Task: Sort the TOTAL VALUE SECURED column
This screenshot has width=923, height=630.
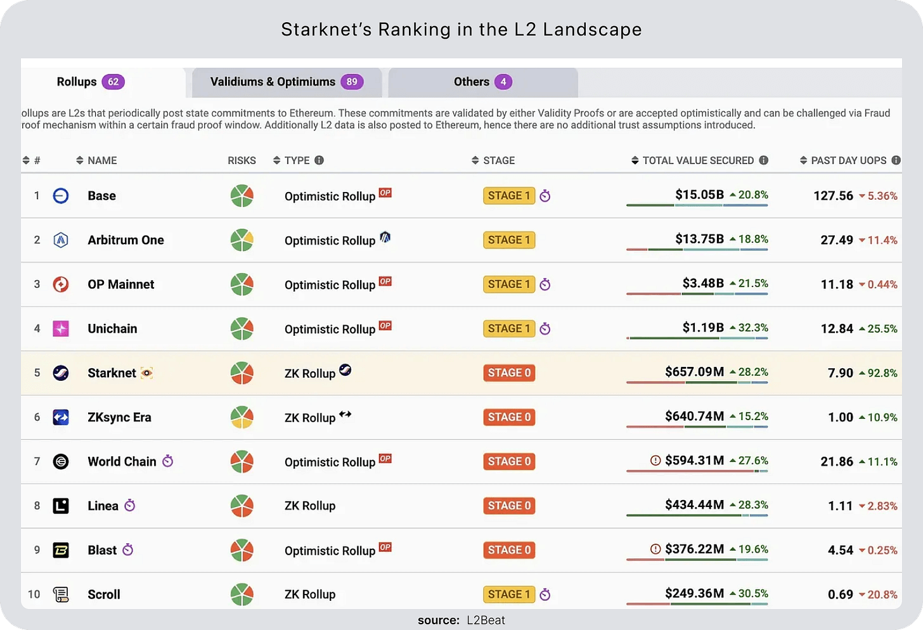Action: point(635,160)
